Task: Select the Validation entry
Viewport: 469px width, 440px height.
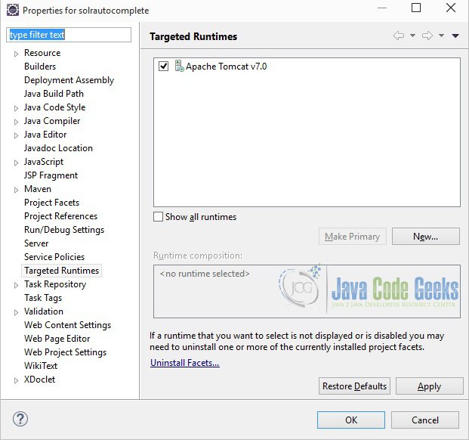Action: (x=44, y=311)
